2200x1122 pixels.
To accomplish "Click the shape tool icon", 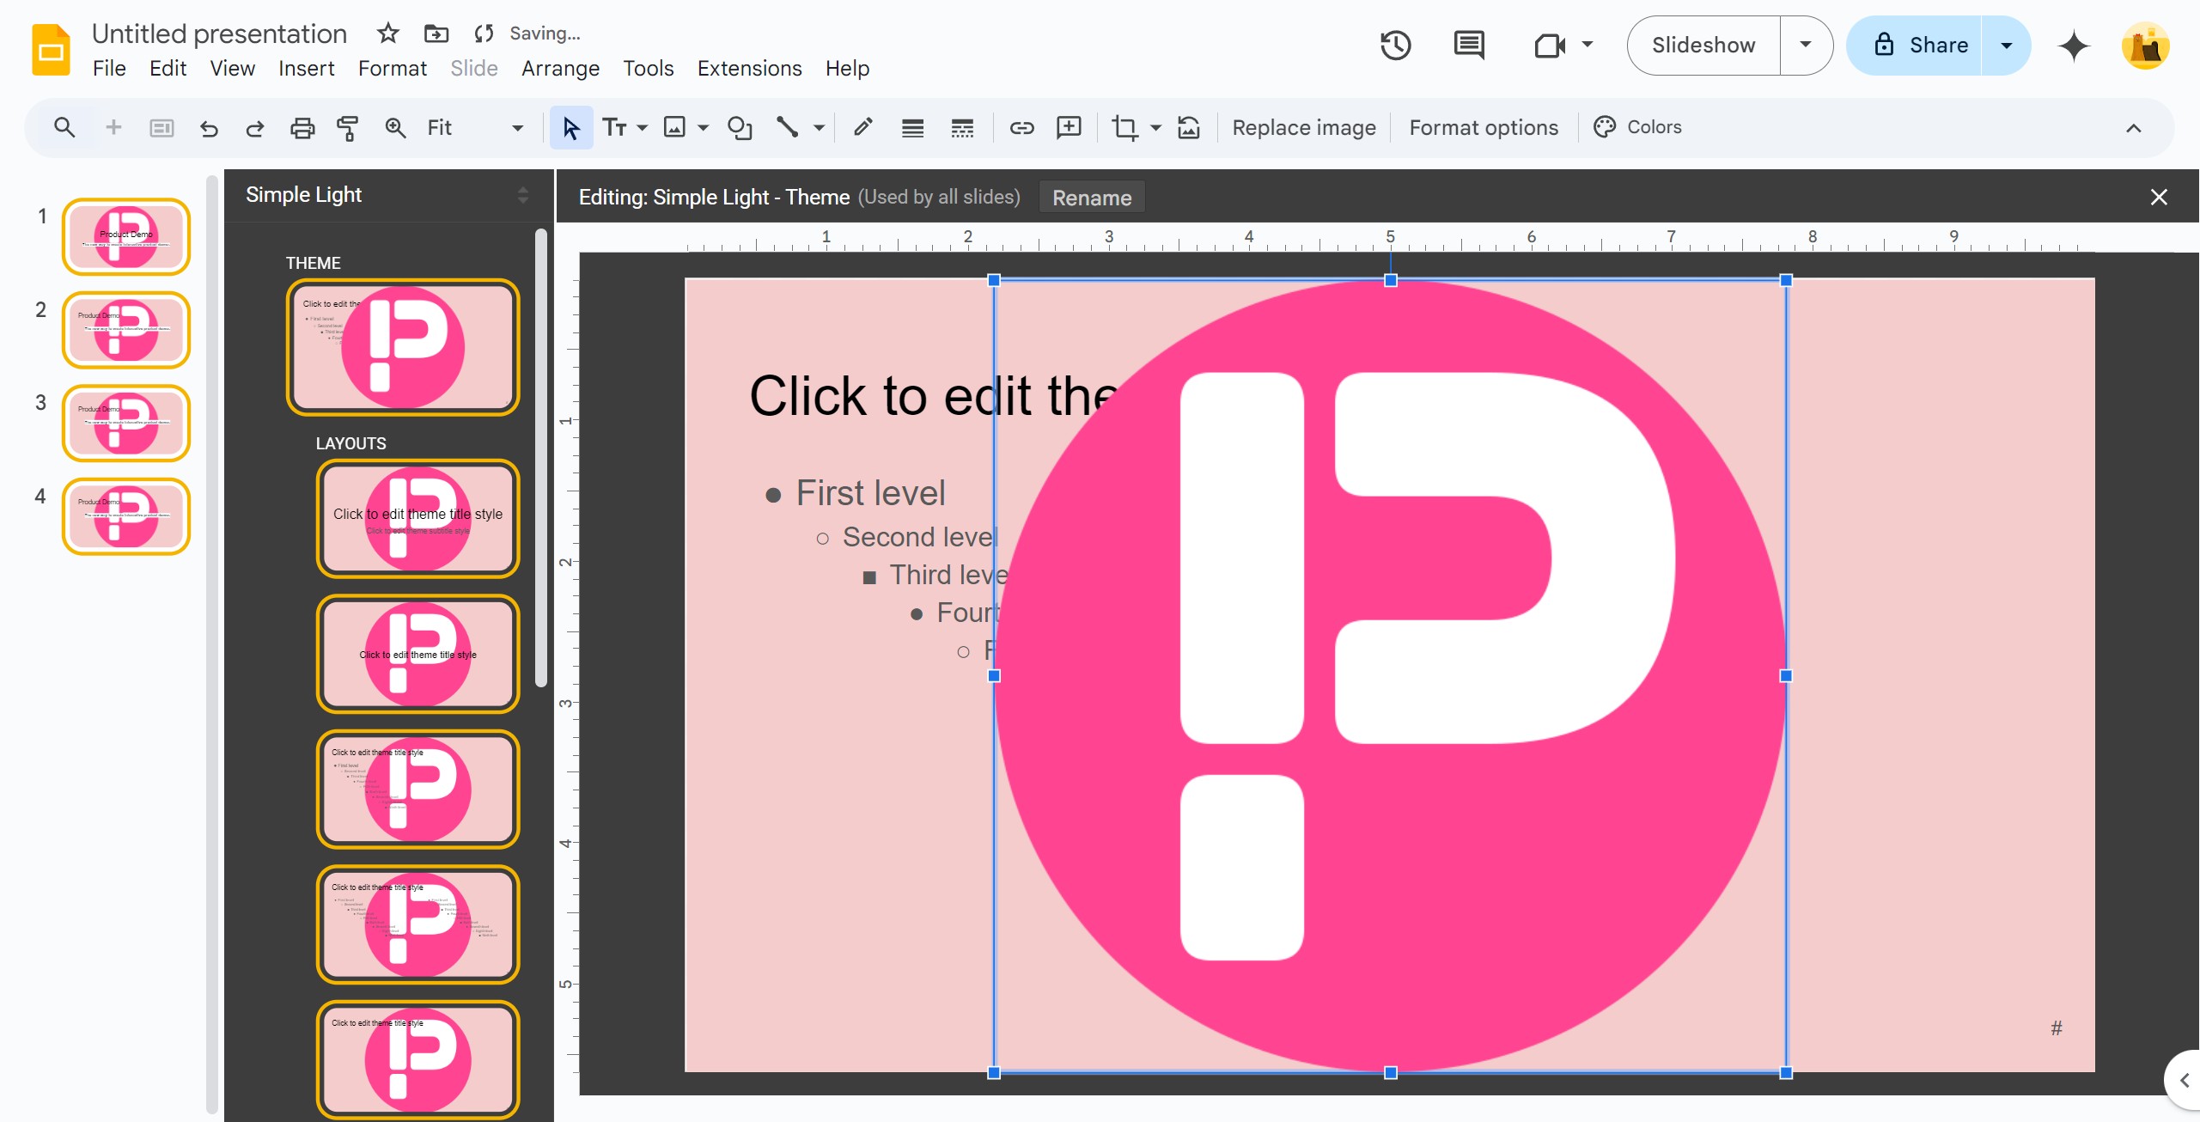I will [740, 128].
